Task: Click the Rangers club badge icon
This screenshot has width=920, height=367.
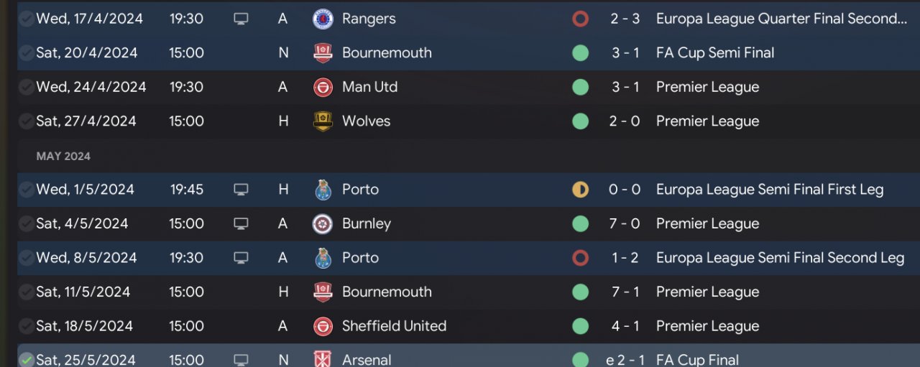Action: coord(323,19)
